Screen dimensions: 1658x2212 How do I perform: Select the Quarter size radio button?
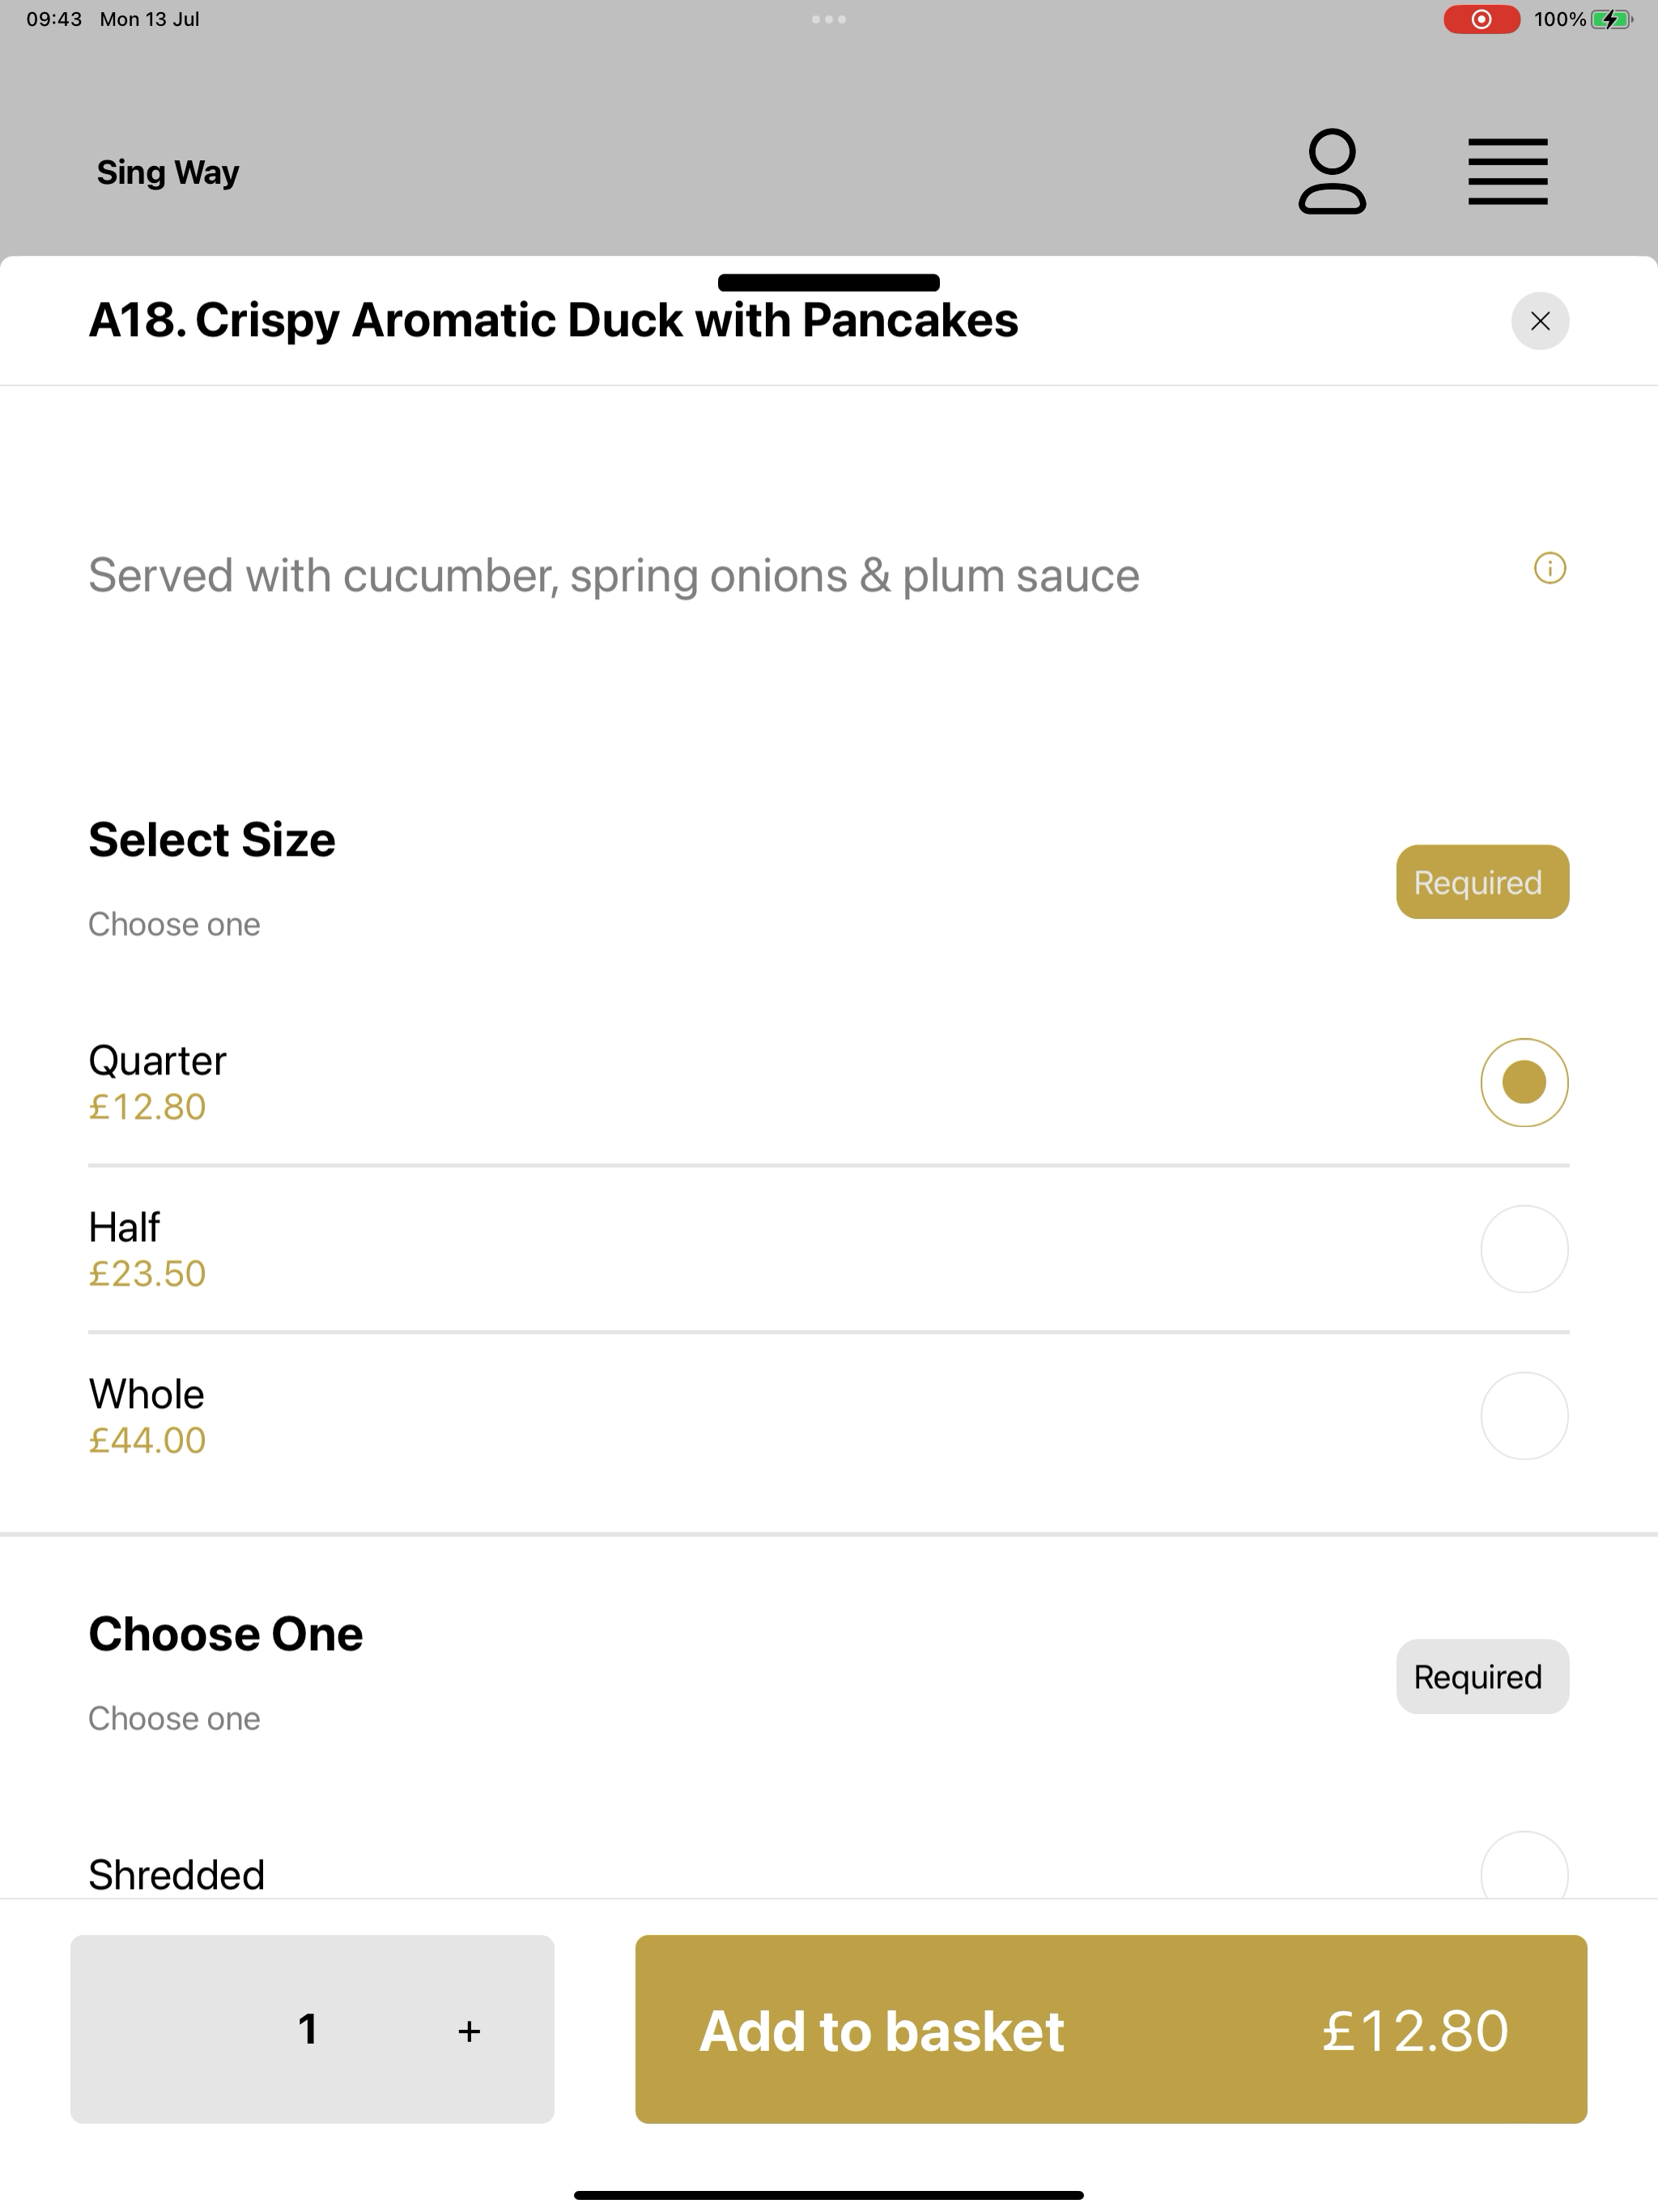coord(1524,1082)
